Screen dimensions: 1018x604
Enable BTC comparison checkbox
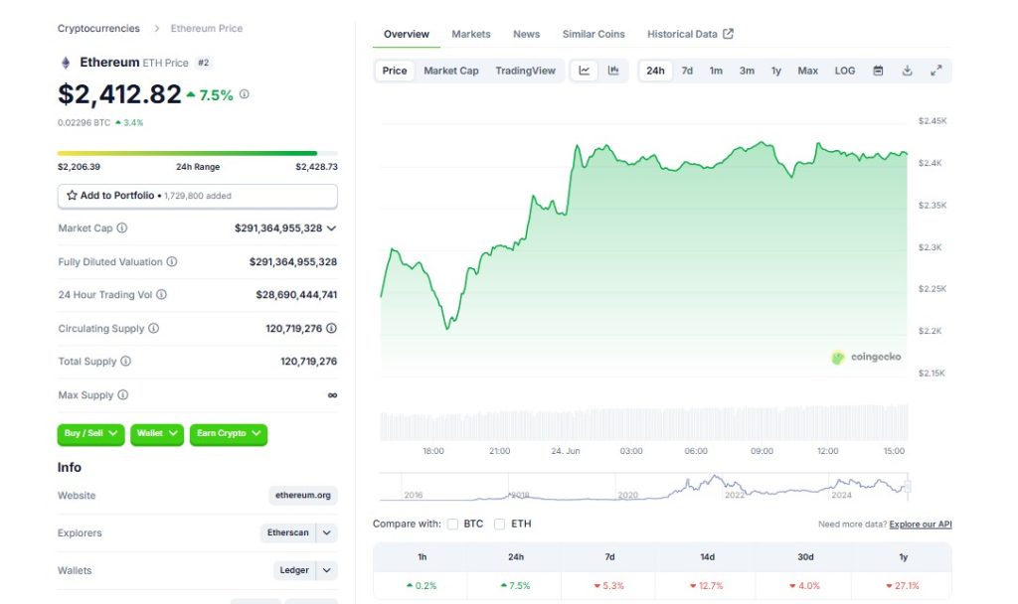(x=452, y=524)
